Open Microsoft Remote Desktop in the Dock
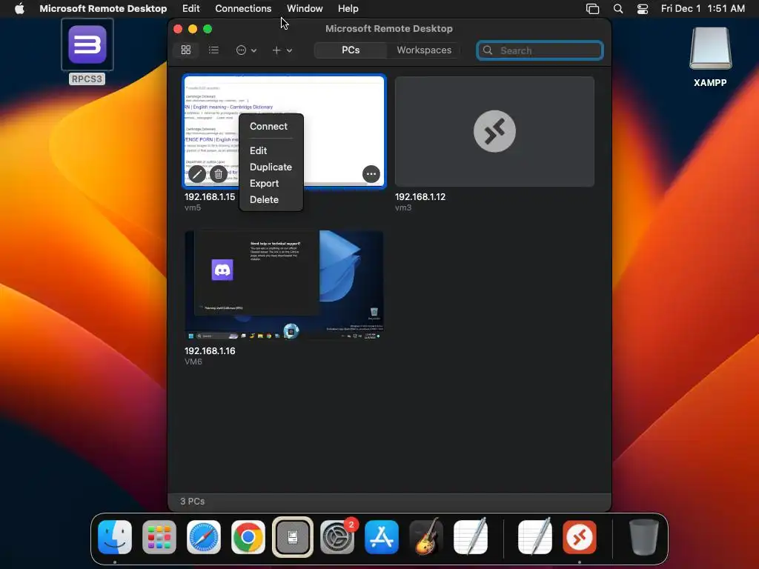Viewport: 759px width, 569px height. [x=580, y=537]
